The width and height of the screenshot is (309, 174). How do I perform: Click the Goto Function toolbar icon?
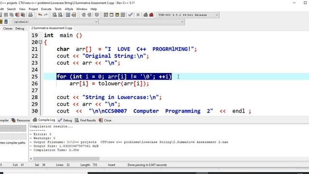point(68,15)
